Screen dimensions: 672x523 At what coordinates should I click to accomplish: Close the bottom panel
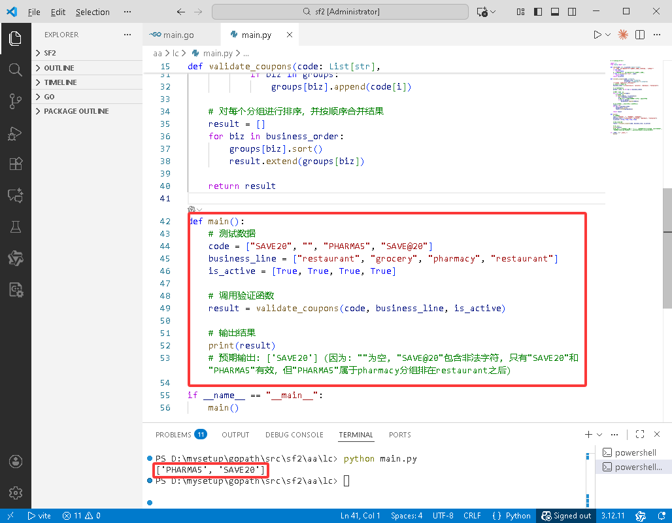pyautogui.click(x=657, y=434)
